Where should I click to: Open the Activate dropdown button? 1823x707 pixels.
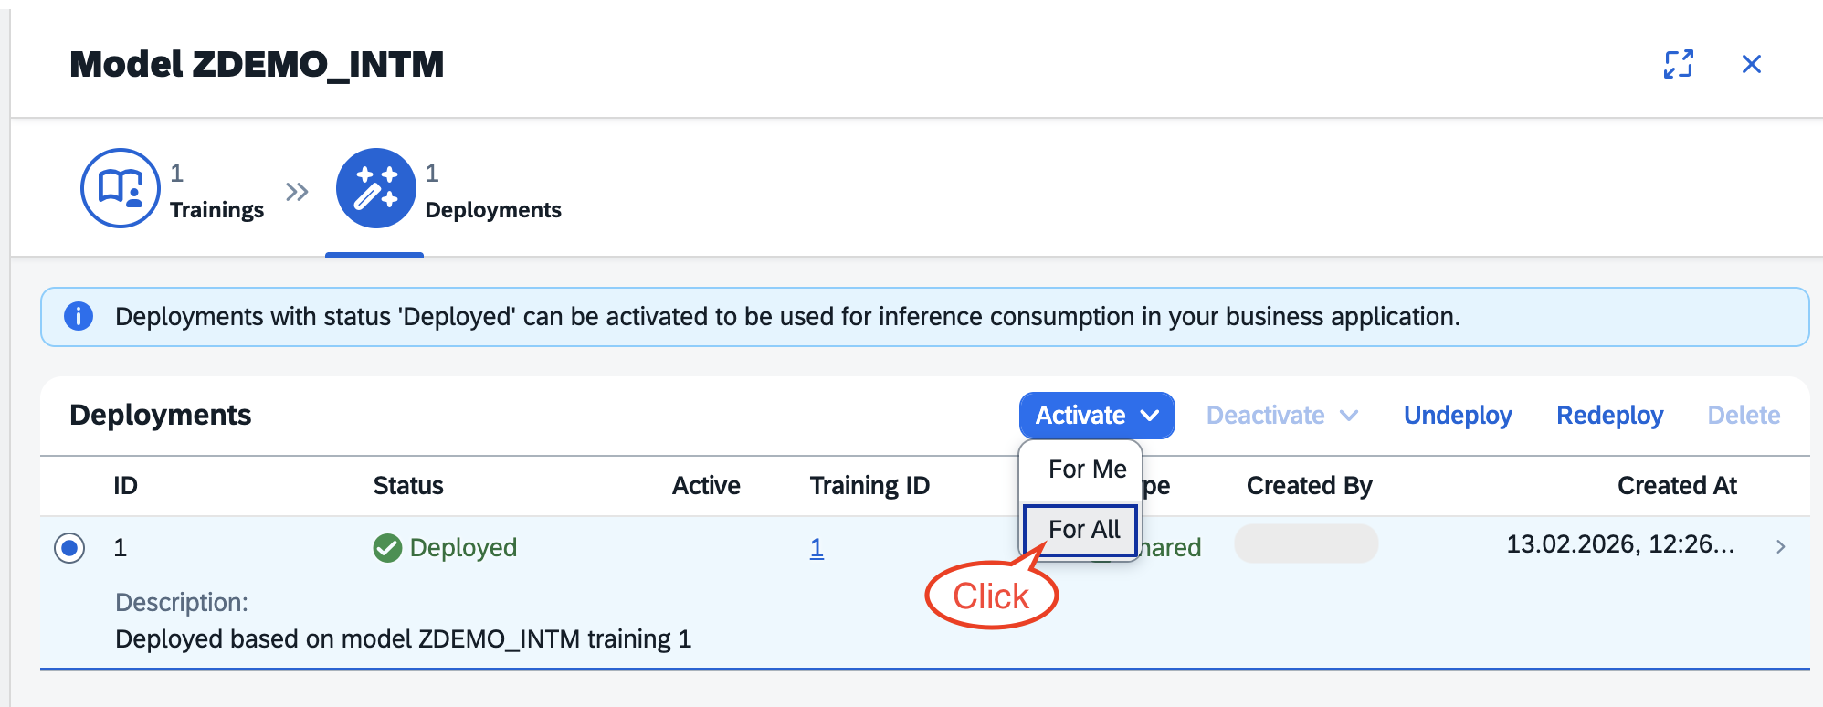click(x=1097, y=416)
